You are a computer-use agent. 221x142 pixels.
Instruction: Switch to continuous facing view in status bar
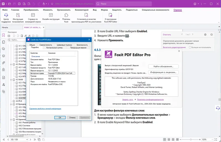click(177, 140)
